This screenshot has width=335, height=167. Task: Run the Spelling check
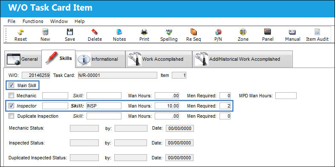point(169,32)
